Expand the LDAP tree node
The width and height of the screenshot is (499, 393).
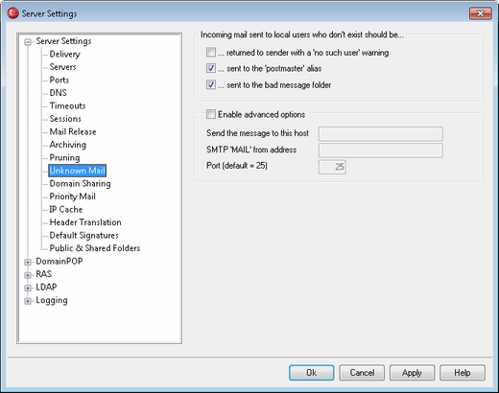(28, 288)
